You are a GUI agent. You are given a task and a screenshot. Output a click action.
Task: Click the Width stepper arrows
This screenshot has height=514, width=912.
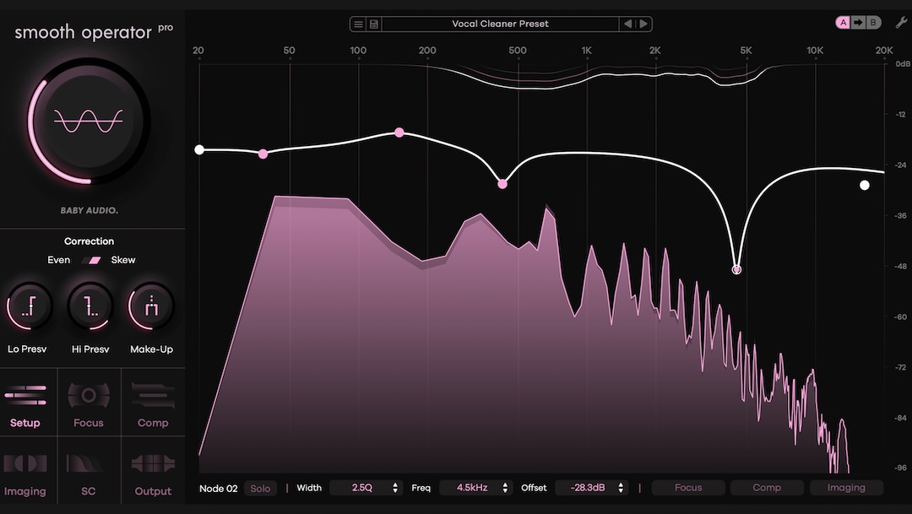click(x=395, y=488)
